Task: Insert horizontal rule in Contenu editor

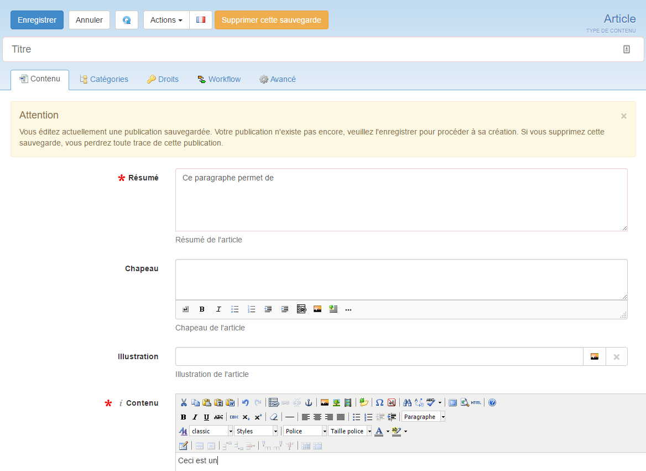Action: [290, 417]
